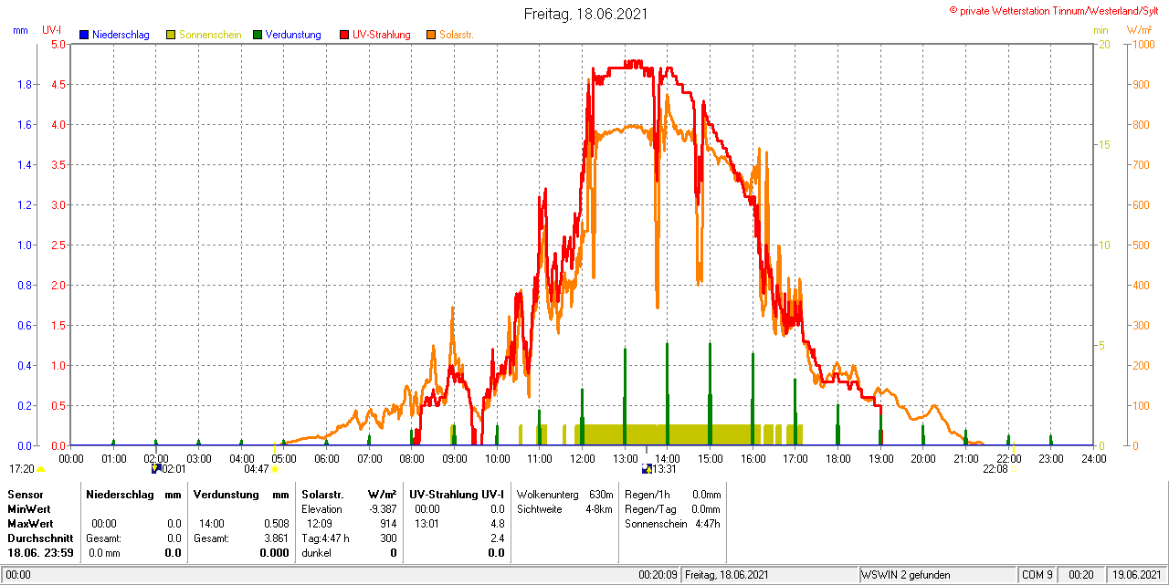The height and width of the screenshot is (585, 1169).
Task: Click the UV max value 4.8
Action: (498, 524)
